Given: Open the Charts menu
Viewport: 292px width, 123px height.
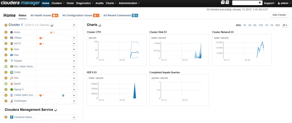Looking at the screenshot, I should (111, 3).
